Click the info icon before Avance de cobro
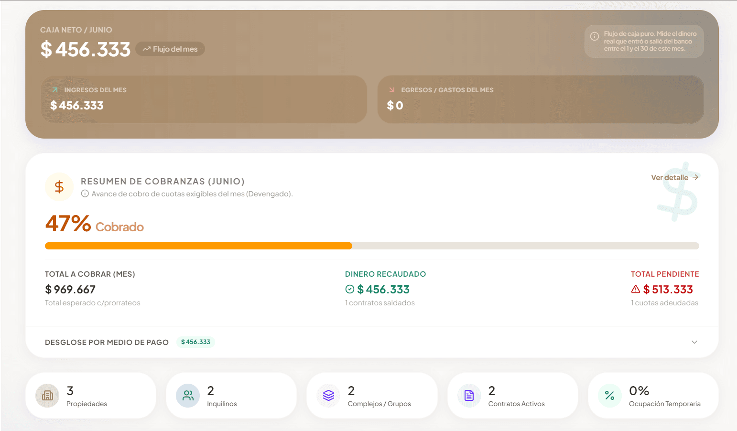The image size is (737, 431). coord(85,194)
